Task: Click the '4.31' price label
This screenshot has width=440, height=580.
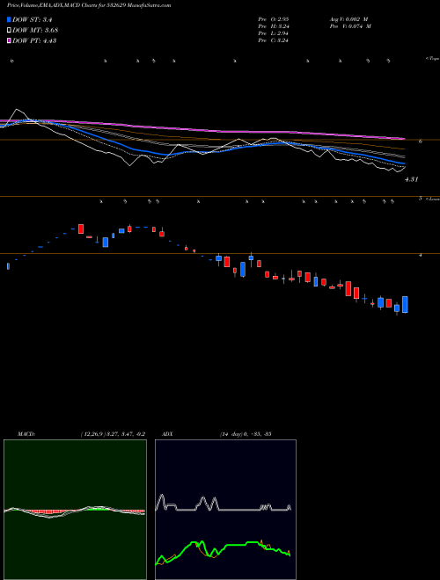Action: click(x=411, y=179)
